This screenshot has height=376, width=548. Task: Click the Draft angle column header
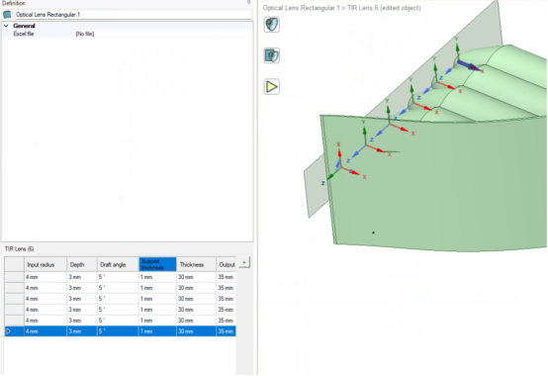[x=118, y=264]
